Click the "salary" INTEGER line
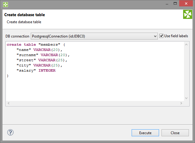The height and width of the screenshot is (143, 195). (36, 70)
